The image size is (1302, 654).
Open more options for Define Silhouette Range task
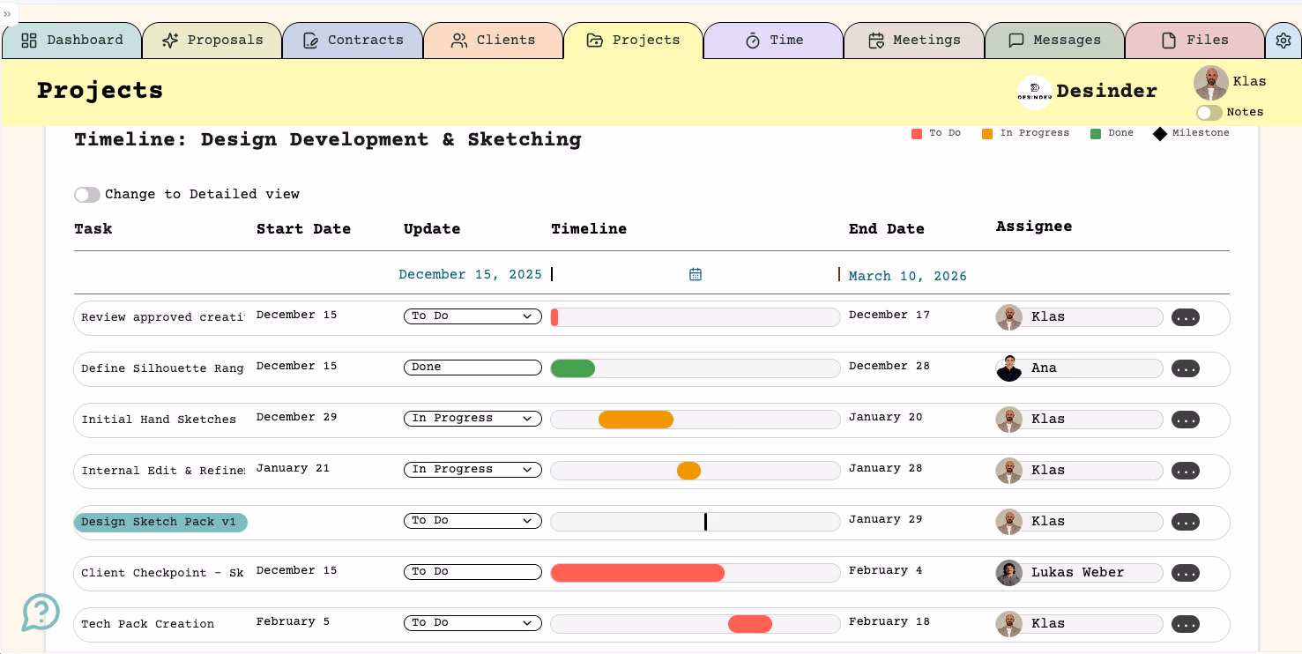[1185, 368]
